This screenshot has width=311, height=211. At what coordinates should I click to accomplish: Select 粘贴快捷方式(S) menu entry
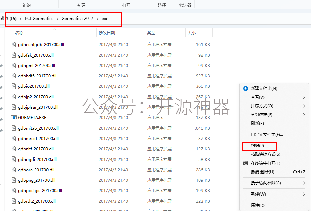[274, 154]
